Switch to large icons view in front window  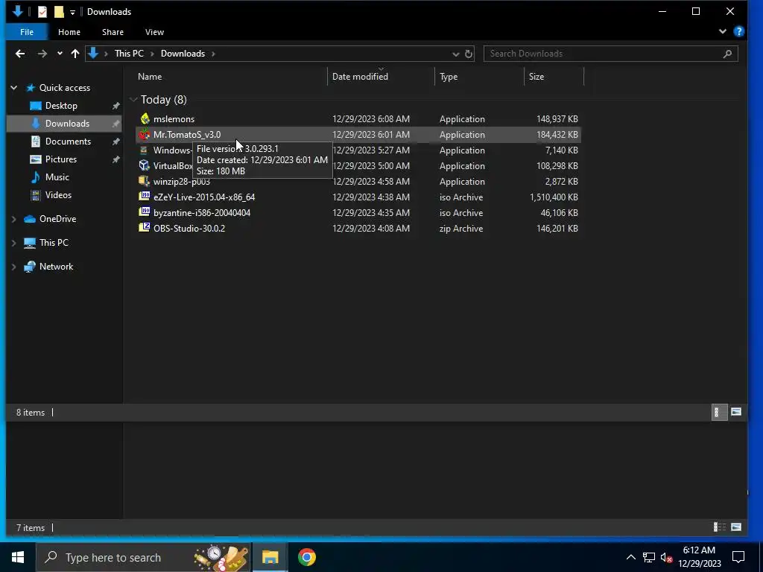(x=735, y=412)
